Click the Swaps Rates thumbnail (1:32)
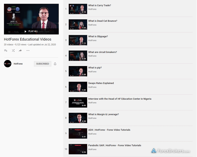 tap(78, 87)
